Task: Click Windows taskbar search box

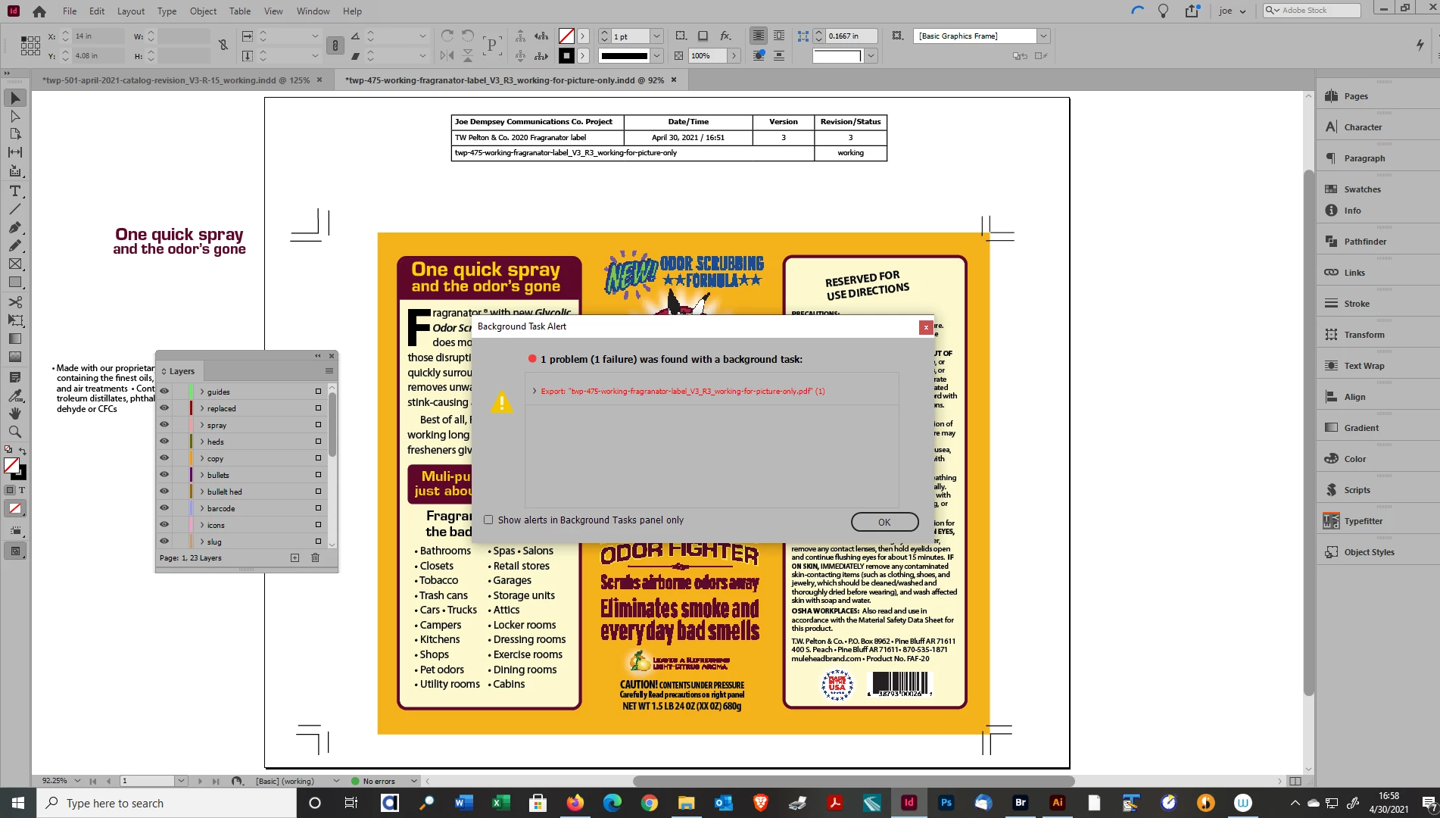Action: click(x=167, y=803)
